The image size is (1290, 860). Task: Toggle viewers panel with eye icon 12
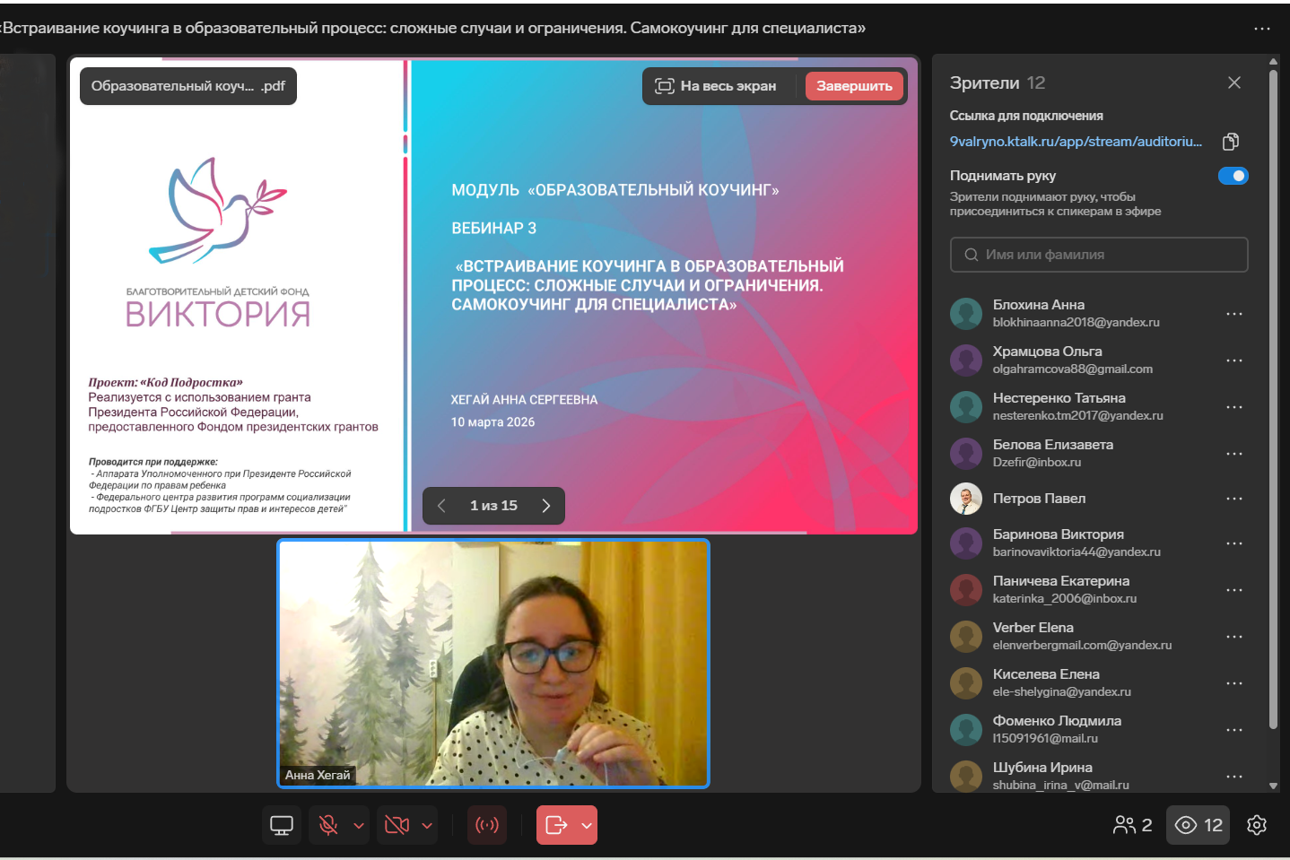[1198, 825]
